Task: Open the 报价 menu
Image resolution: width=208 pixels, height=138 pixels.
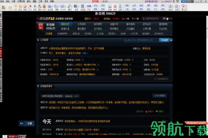Action: (8, 1)
